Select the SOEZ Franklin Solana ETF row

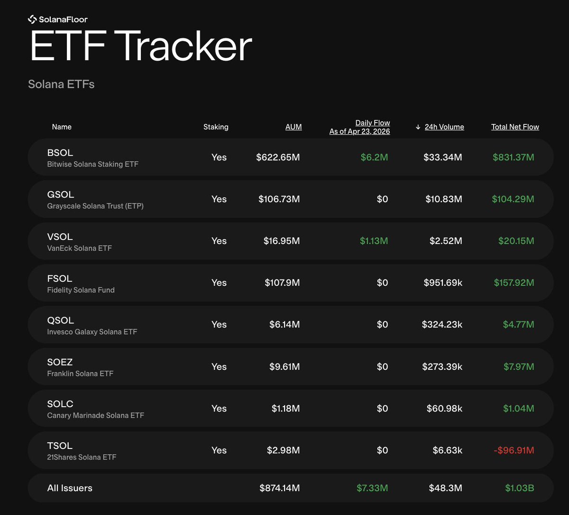[x=80, y=367]
